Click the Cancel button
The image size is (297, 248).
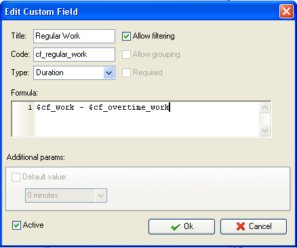pyautogui.click(x=254, y=226)
